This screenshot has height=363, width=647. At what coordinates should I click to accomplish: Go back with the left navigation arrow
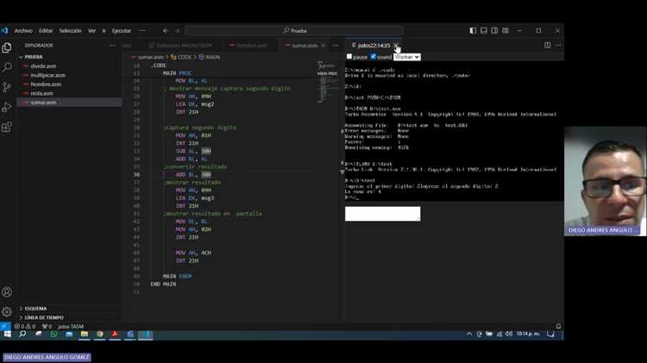point(166,30)
